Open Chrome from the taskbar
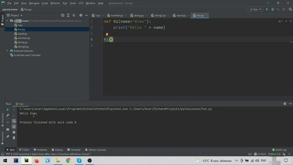293x165 pixels. (68, 160)
